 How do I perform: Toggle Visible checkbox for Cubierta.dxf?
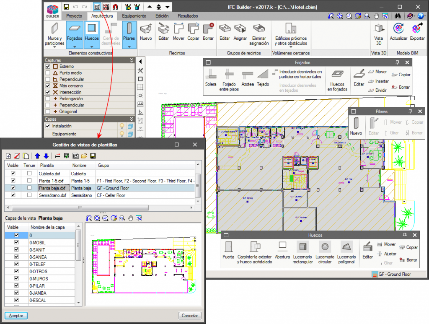13,173
